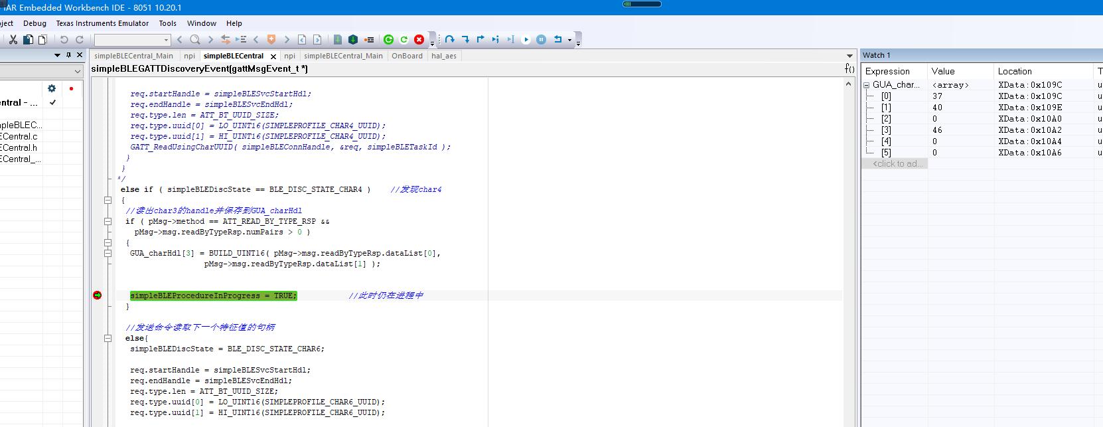Open the Debug menu
The width and height of the screenshot is (1103, 427).
click(35, 23)
